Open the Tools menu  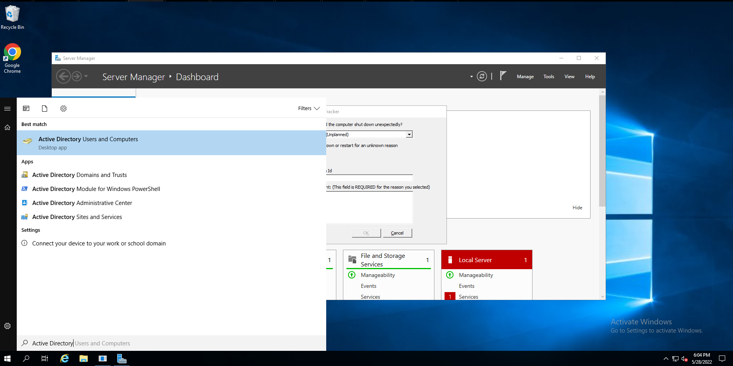pos(549,77)
